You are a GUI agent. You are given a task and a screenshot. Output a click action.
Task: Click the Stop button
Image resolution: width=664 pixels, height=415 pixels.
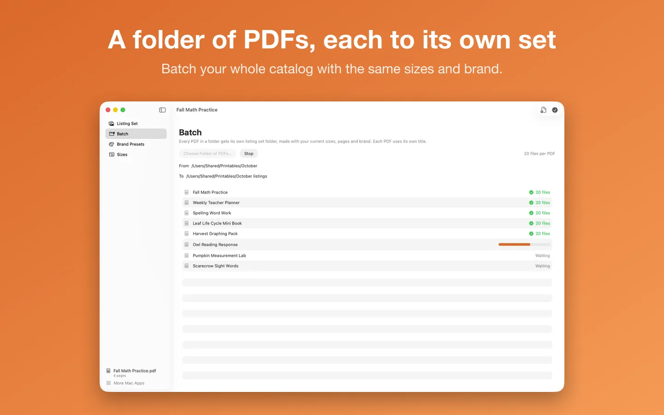249,154
